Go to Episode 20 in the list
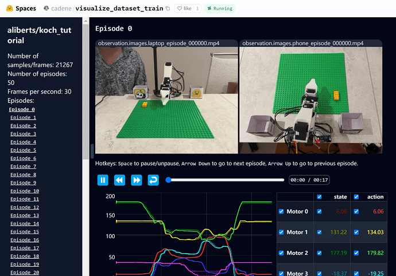This screenshot has height=276, width=396. coord(25,273)
